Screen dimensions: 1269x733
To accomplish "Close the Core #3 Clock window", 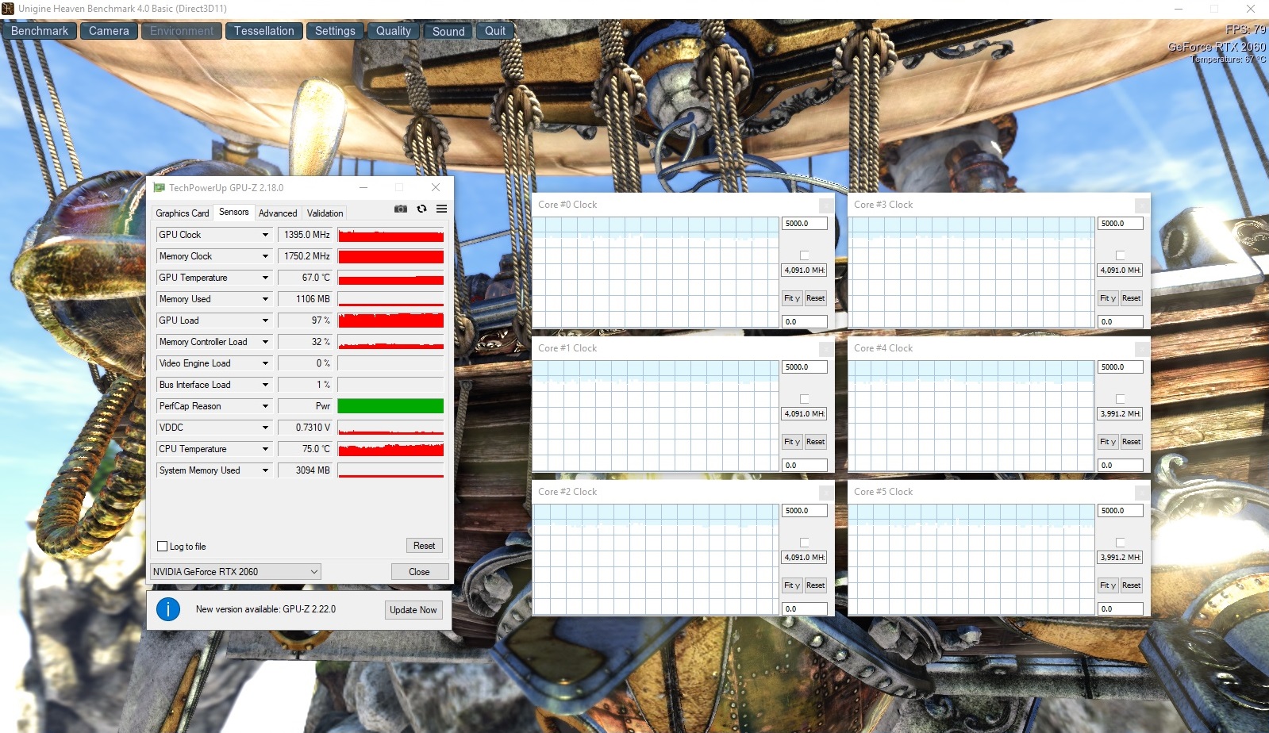I will click(1141, 205).
